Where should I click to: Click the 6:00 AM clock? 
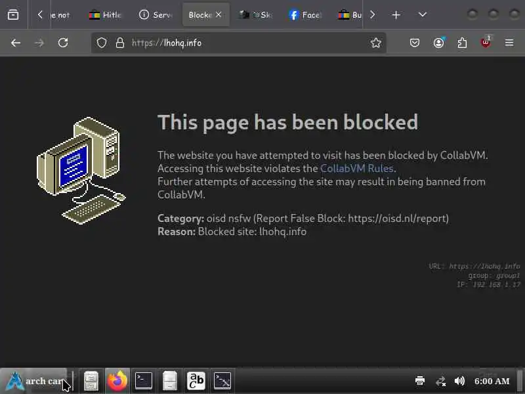coord(492,382)
